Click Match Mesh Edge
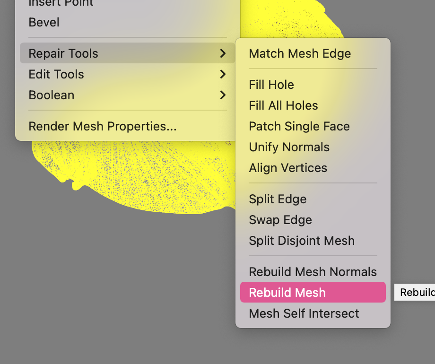Viewport: 435px width, 364px height. tap(300, 53)
